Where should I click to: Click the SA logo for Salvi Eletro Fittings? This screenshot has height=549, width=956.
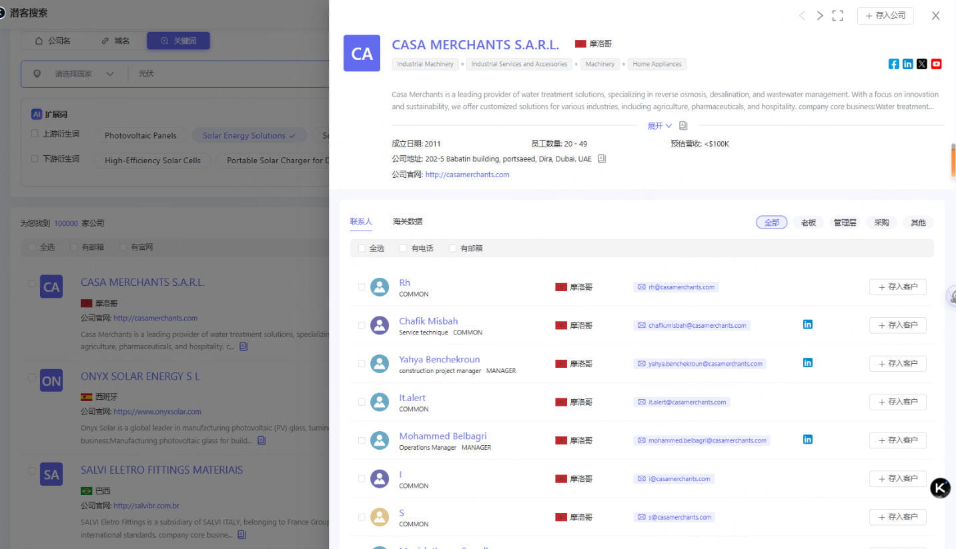click(x=51, y=474)
